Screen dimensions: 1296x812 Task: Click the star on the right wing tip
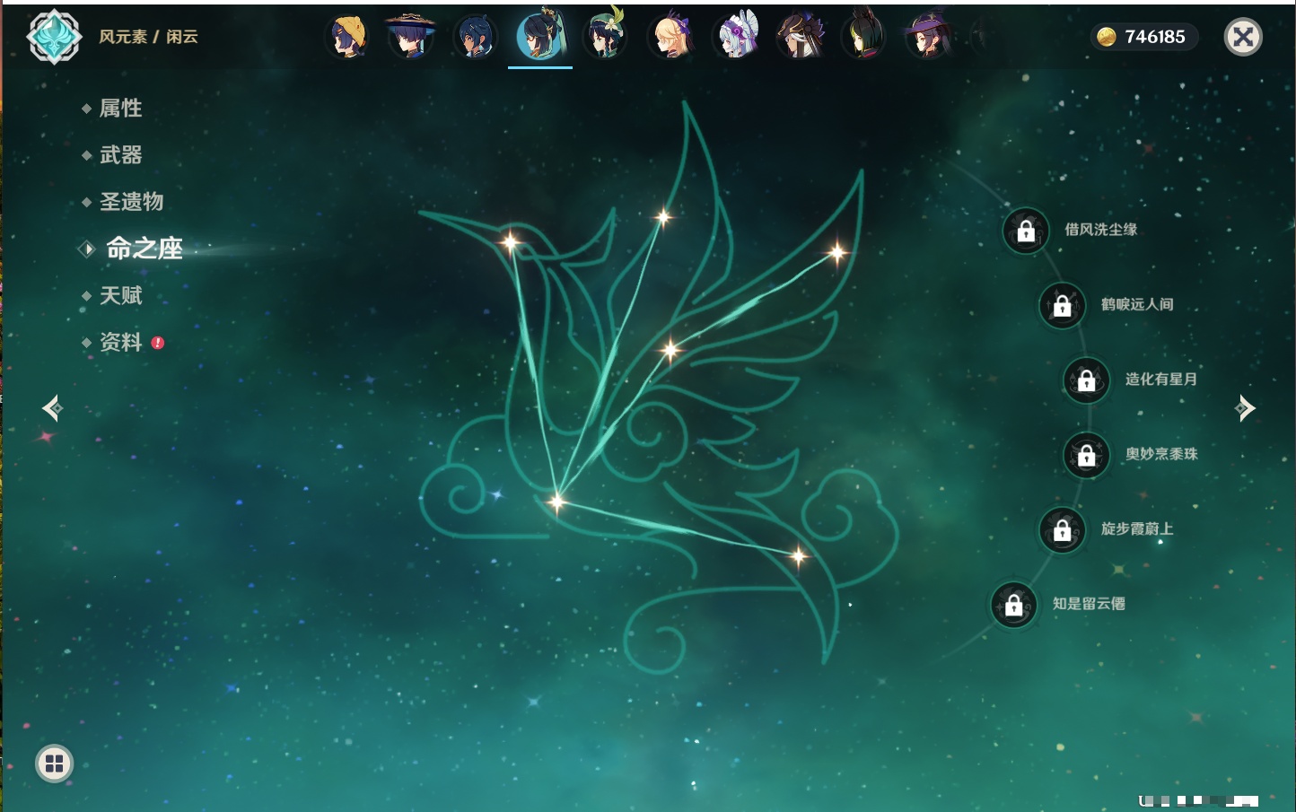coord(836,253)
